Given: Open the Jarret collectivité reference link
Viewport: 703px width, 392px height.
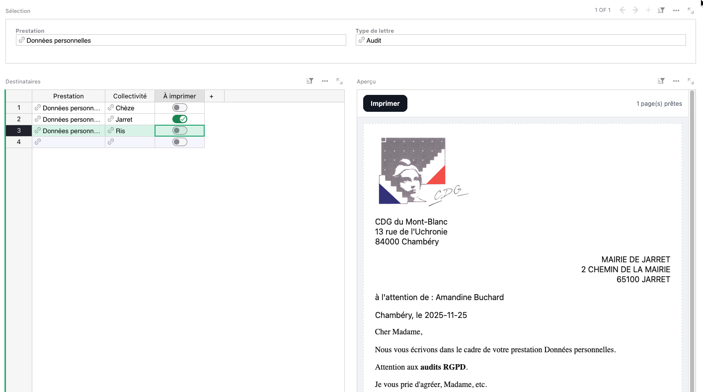Looking at the screenshot, I should [x=111, y=119].
